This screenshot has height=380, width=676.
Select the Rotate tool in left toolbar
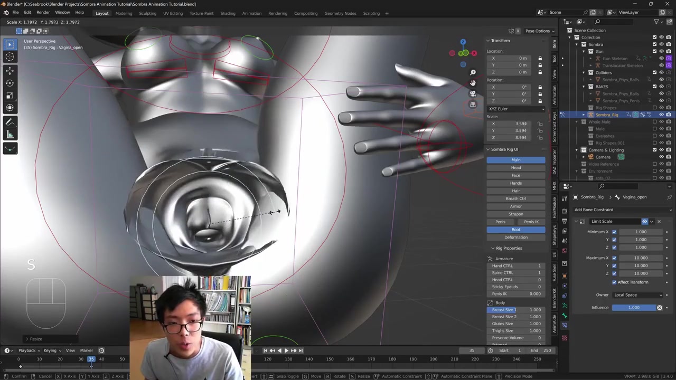point(10,83)
